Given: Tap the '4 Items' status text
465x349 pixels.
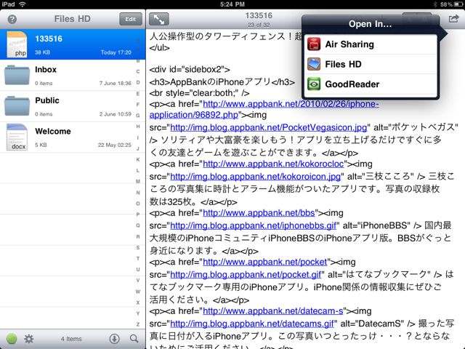Looking at the screenshot, I should coord(71,339).
